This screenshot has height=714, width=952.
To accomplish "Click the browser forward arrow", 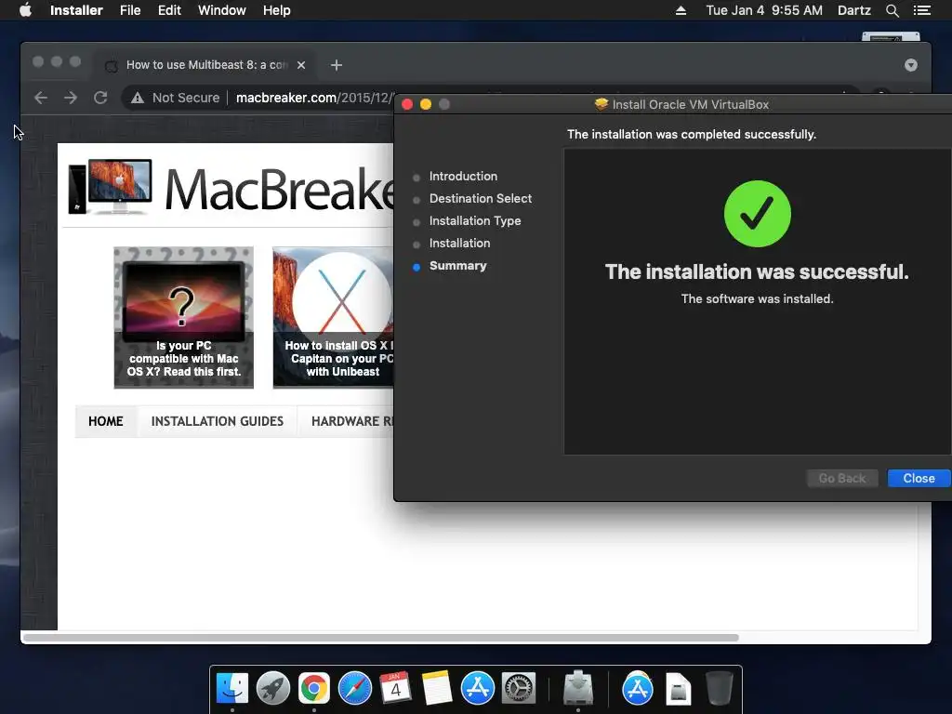I will coord(71,98).
